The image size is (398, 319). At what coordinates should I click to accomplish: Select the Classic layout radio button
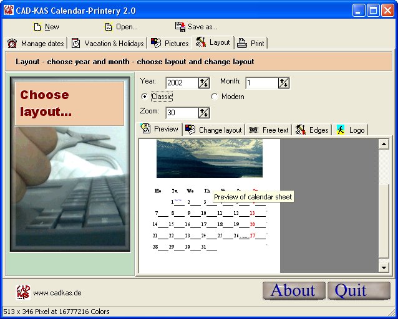click(145, 97)
